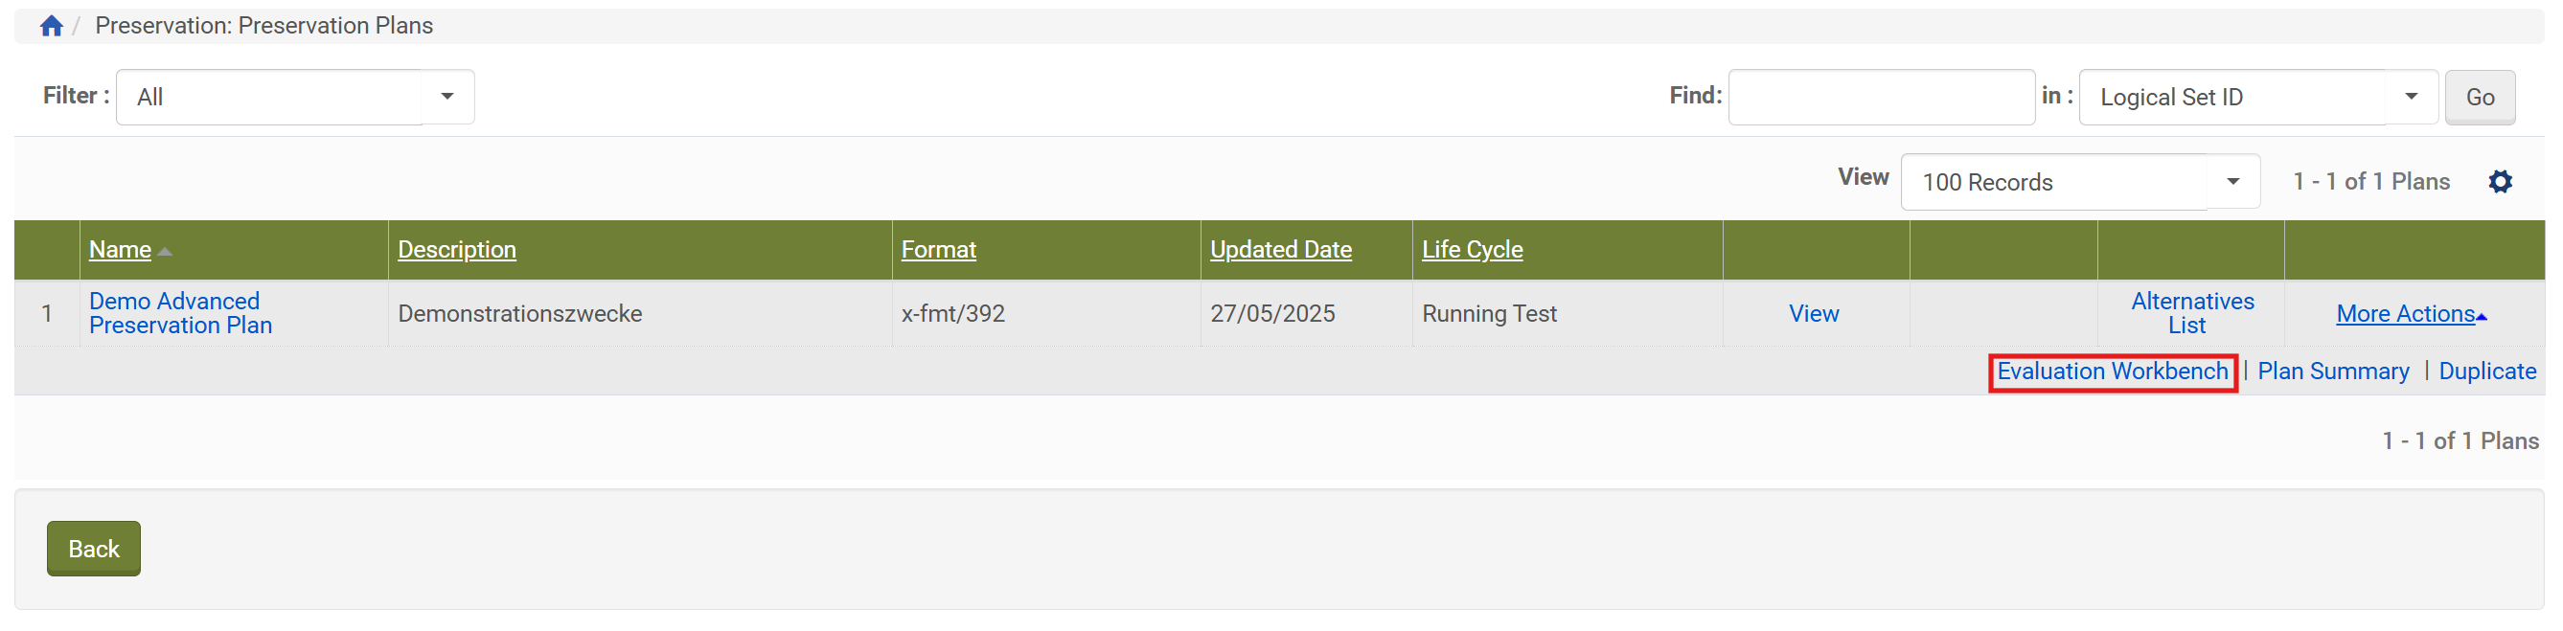Click the View link in plan row
The image size is (2563, 631).
pos(1813,314)
